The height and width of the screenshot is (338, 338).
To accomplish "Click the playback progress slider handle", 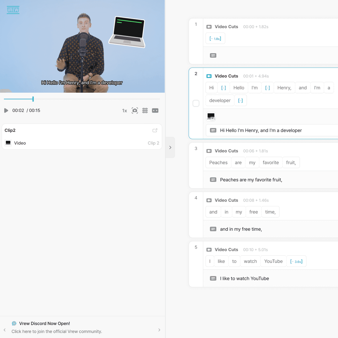I will [x=33, y=99].
